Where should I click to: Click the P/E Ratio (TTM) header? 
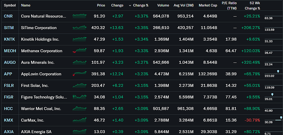229,5
